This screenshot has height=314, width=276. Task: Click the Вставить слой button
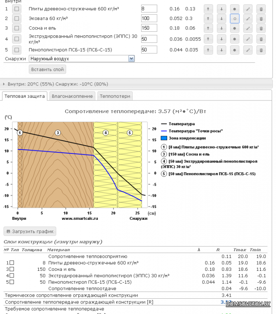coord(47,69)
